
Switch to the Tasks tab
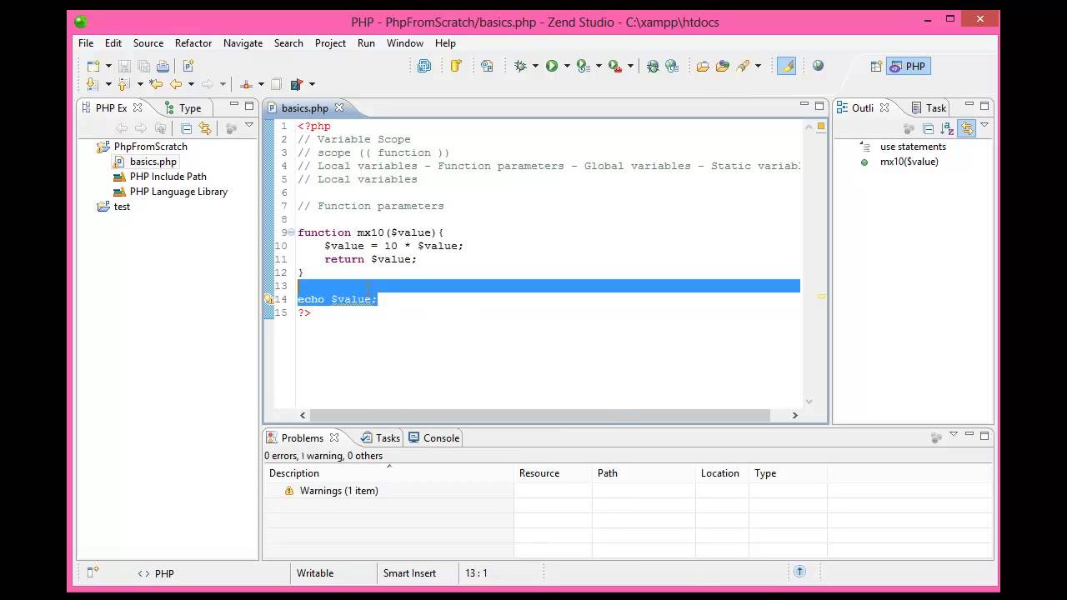click(x=381, y=438)
